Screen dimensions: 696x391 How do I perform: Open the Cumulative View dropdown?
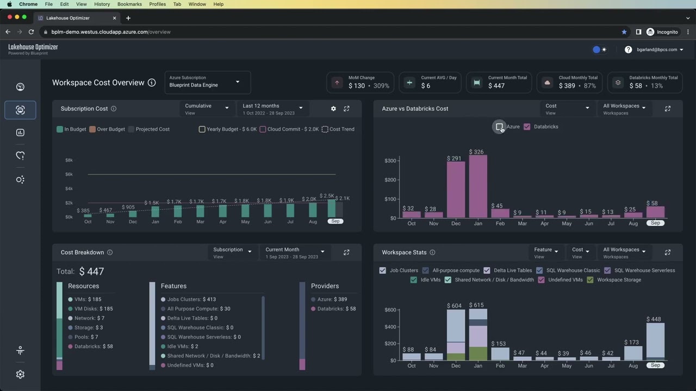tap(207, 109)
